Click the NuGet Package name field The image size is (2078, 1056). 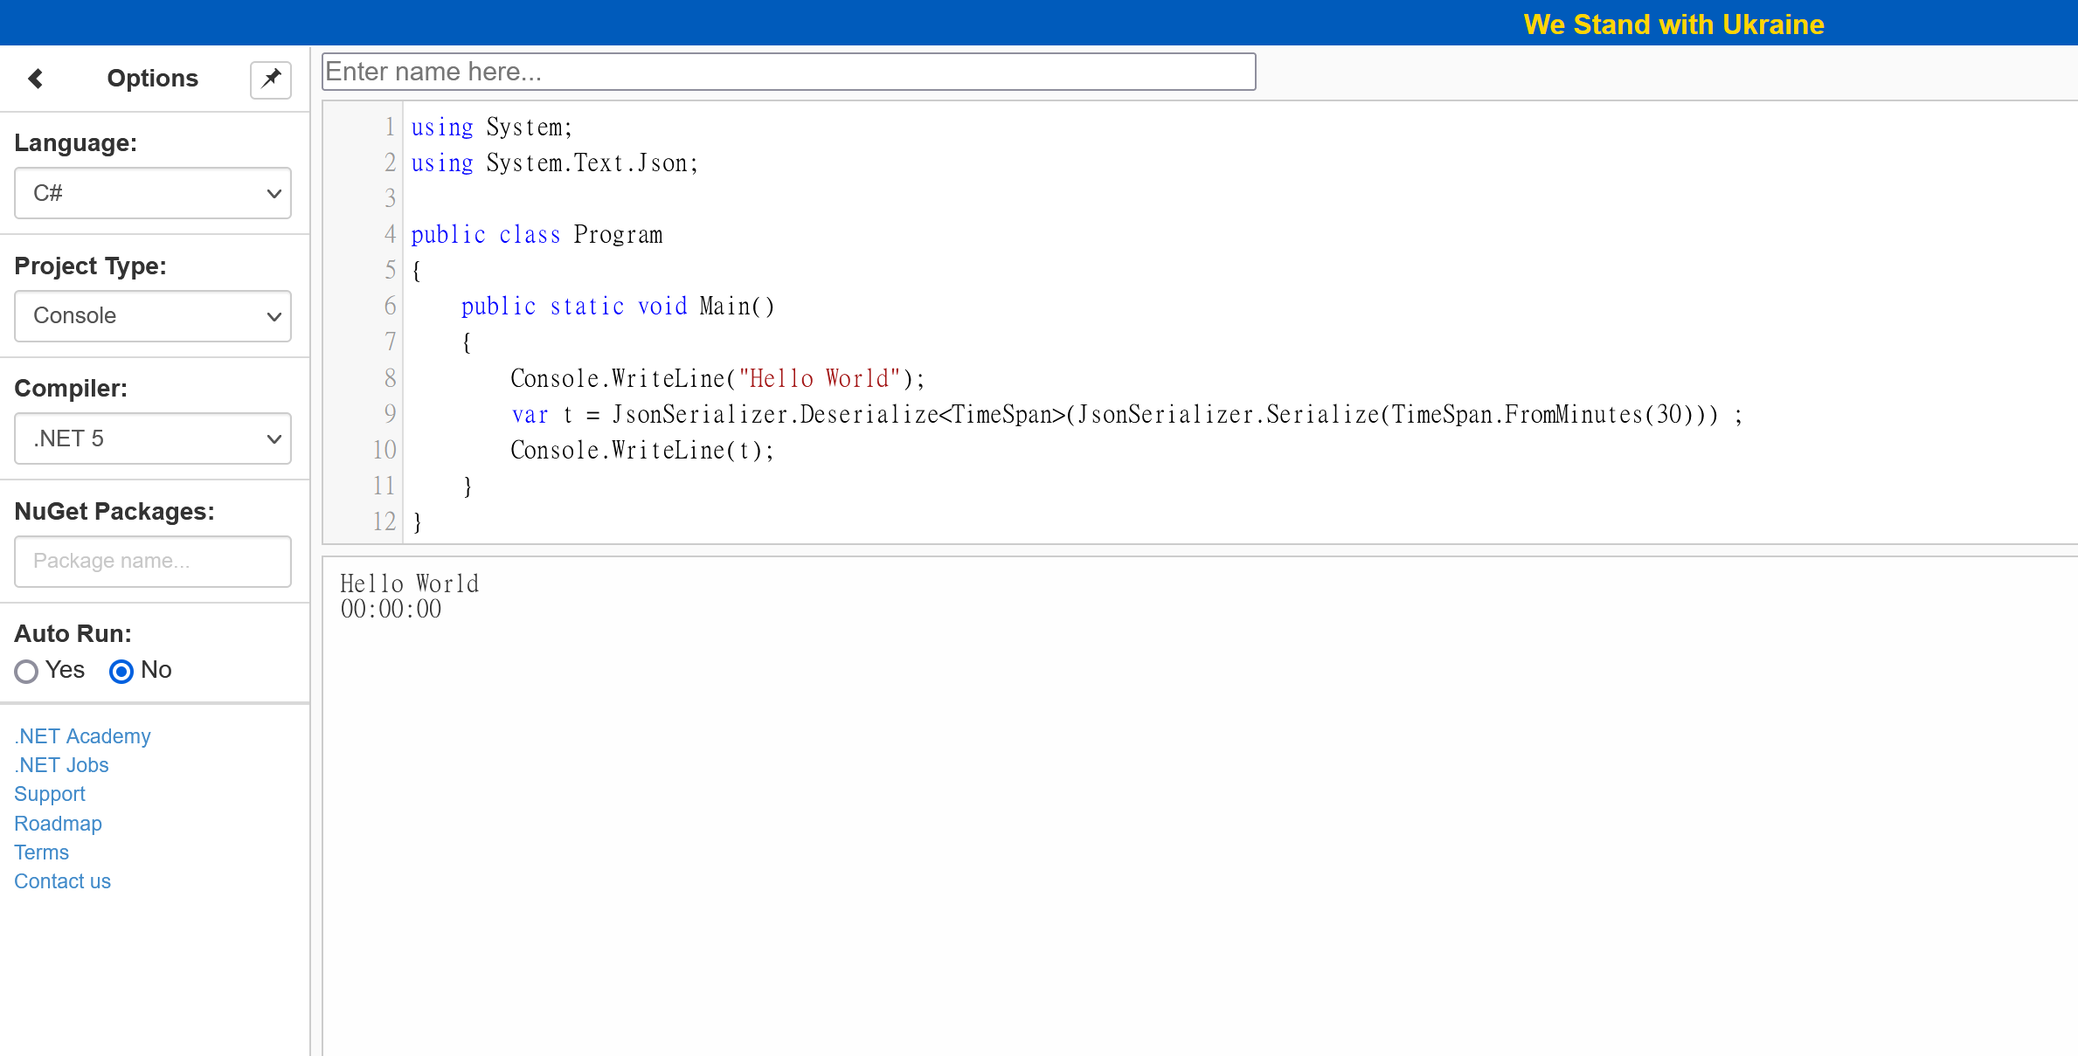coord(153,562)
